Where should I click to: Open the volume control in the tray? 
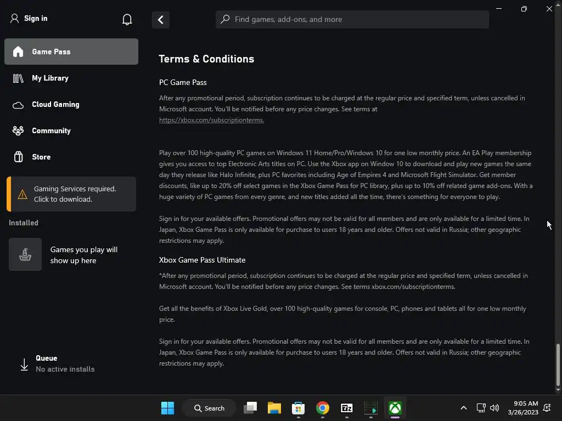point(494,408)
